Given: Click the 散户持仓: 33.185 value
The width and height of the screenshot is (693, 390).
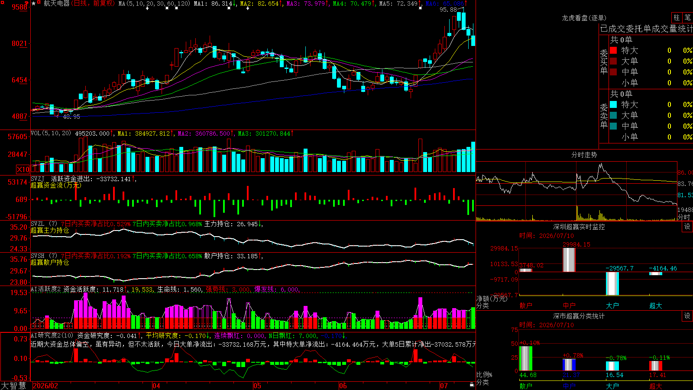Looking at the screenshot, I should (231, 256).
